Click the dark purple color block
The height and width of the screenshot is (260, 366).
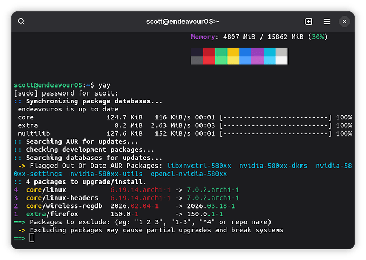coord(258,53)
